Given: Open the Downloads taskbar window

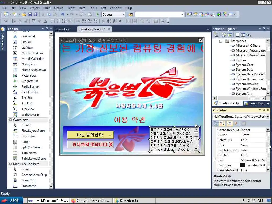Looking at the screenshot, I should click(x=134, y=201).
